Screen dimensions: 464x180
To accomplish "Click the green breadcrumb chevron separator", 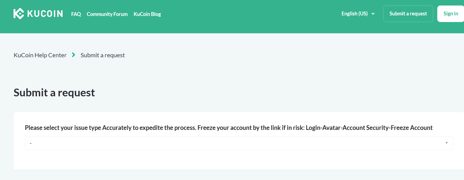I will 74,55.
